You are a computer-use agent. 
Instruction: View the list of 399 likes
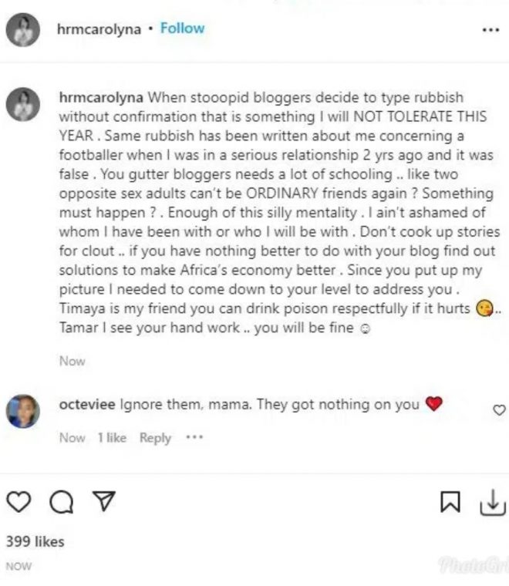(x=35, y=541)
